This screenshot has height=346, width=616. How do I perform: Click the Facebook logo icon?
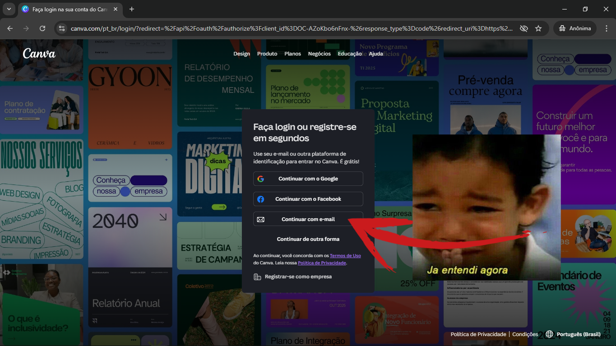(261, 199)
